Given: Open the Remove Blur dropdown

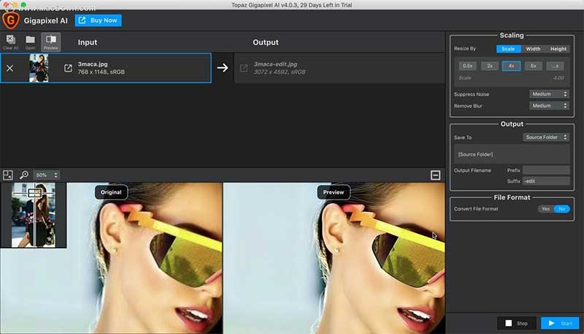Looking at the screenshot, I should click(550, 106).
